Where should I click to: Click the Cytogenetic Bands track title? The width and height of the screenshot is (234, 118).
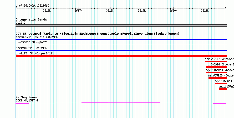(31, 19)
